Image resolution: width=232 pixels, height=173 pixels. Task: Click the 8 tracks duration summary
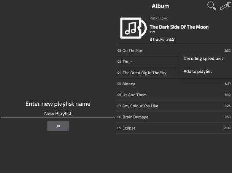coord(162,39)
